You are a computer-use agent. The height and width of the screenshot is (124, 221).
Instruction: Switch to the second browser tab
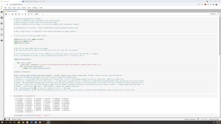pyautogui.click(x=32, y=1)
